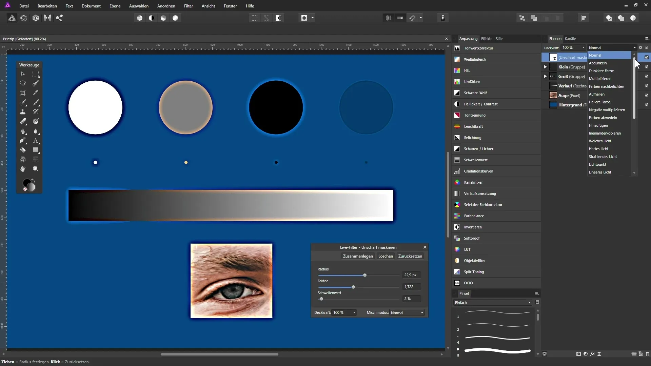Switch to Export Persona share icon
This screenshot has width=651, height=366.
coord(59,18)
